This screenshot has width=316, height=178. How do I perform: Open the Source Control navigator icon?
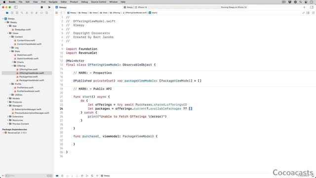[12, 13]
